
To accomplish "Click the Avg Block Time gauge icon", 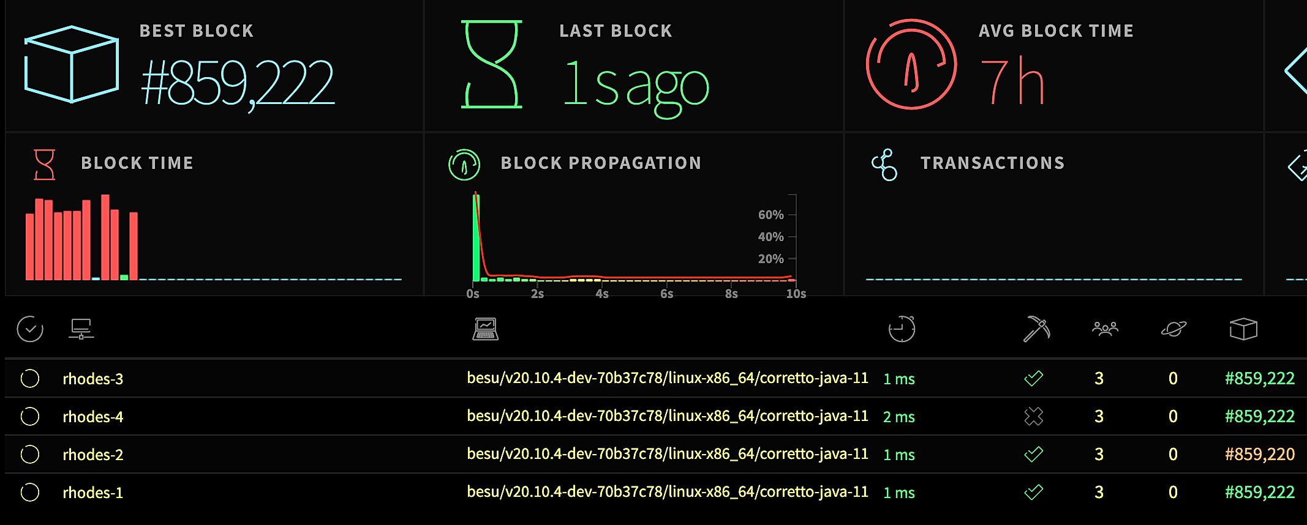I will click(911, 64).
